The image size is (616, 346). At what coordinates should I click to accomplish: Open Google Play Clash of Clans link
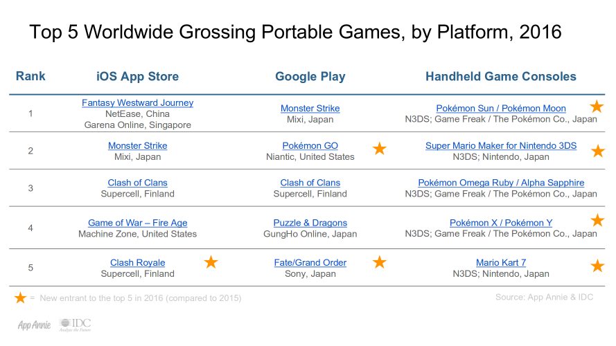(x=310, y=183)
